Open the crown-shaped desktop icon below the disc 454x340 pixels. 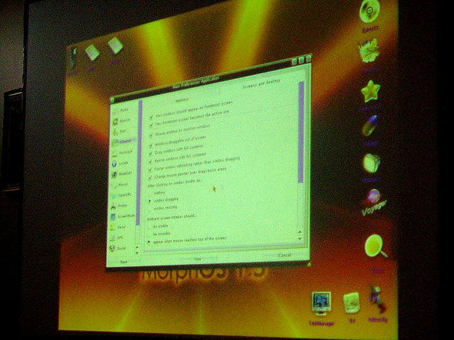coord(370,51)
